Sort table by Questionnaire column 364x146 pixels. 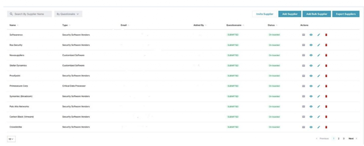point(235,25)
